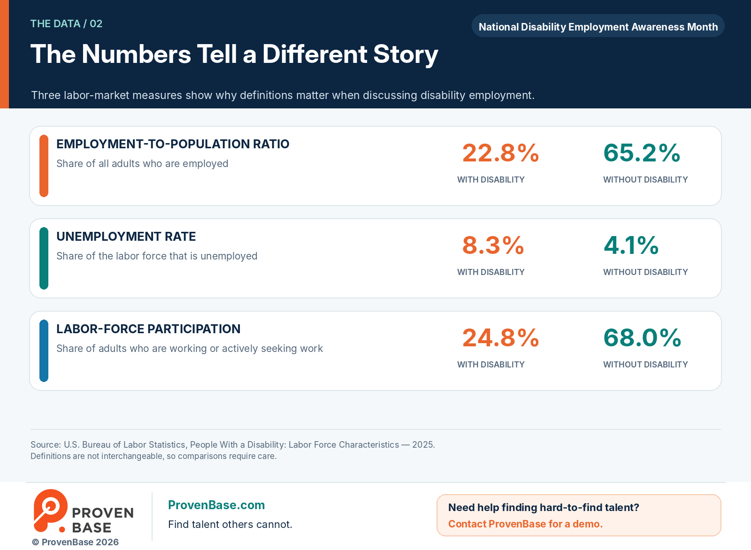Click 'WITH DISABILITY' label under 24.8%
Image resolution: width=751 pixels, height=550 pixels.
491,365
